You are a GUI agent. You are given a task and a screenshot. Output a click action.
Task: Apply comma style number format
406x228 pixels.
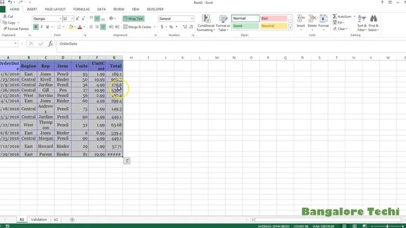click(x=177, y=27)
